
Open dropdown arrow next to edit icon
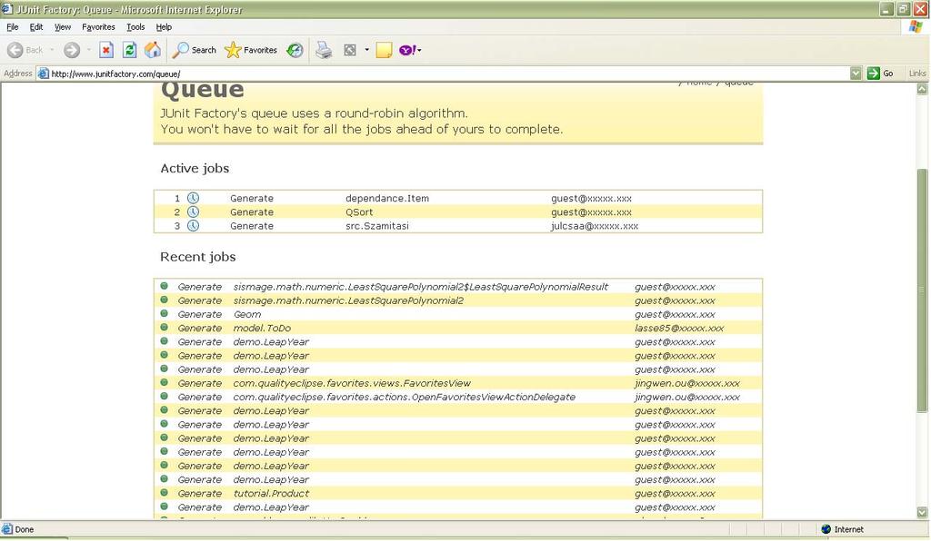pos(367,50)
